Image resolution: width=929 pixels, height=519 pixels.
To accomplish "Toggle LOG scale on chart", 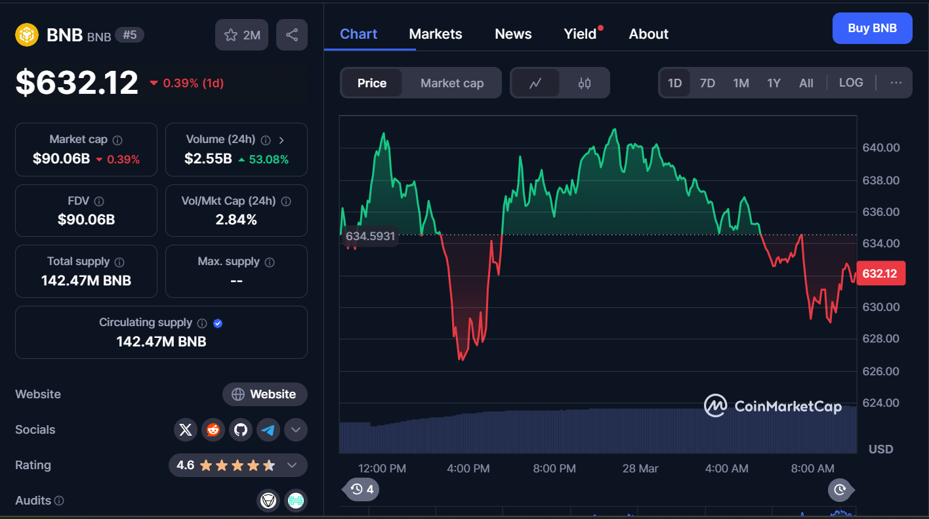I will pyautogui.click(x=851, y=83).
